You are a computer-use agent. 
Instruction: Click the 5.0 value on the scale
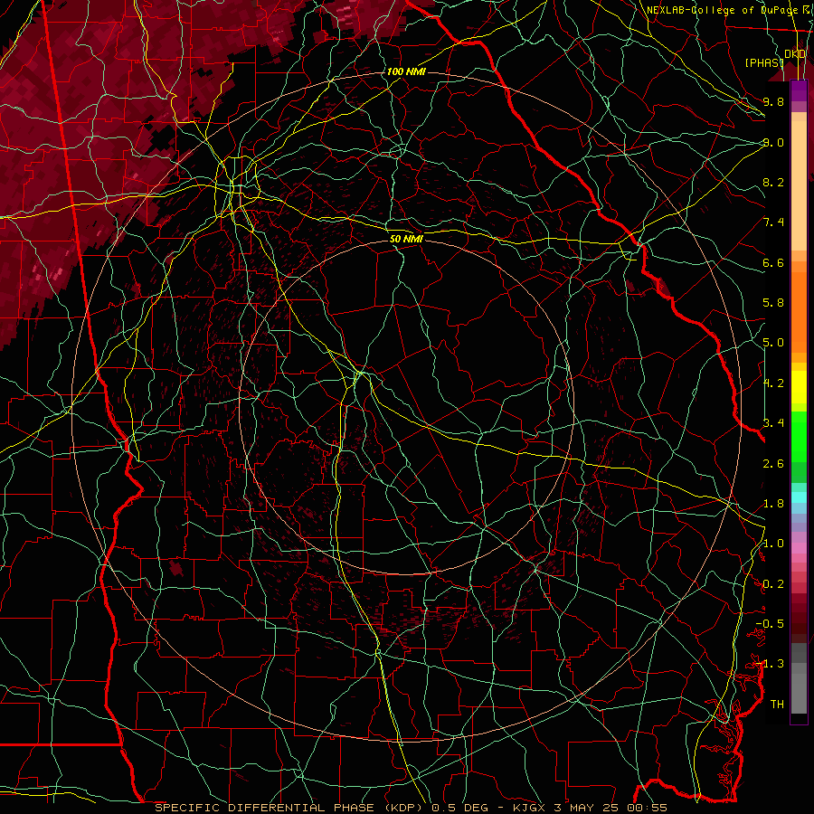pyautogui.click(x=773, y=343)
